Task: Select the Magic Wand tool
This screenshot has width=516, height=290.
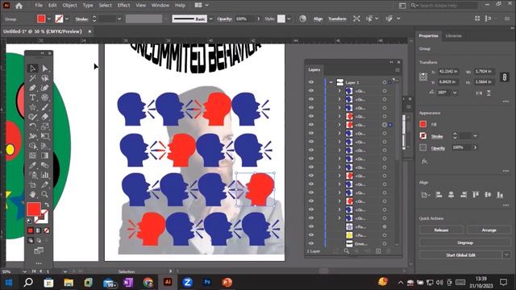Action: pos(32,78)
